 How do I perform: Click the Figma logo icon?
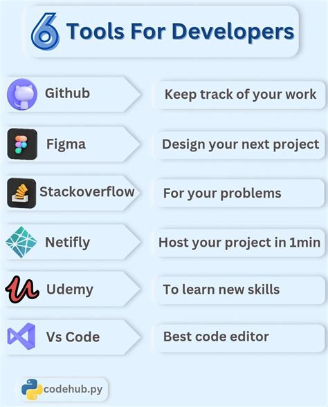pos(22,144)
